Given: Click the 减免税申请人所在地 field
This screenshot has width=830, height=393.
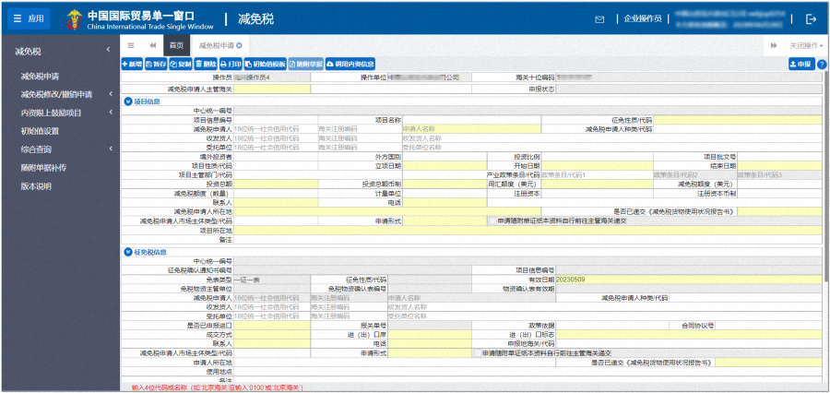Looking at the screenshot, I should pyautogui.click(x=387, y=211).
